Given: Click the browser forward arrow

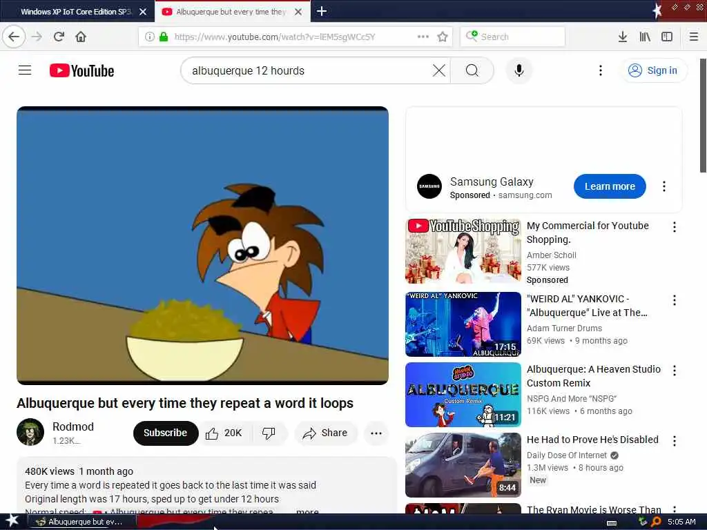Looking at the screenshot, I should (x=37, y=37).
